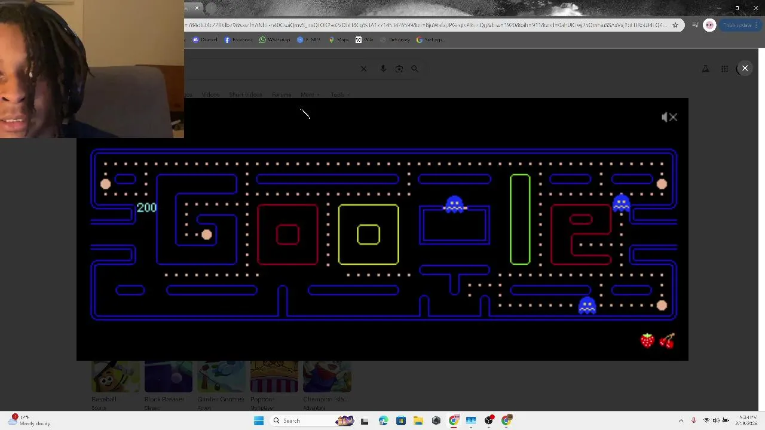The width and height of the screenshot is (765, 430).
Task: Close the current Chrome tab
Action: click(x=197, y=8)
